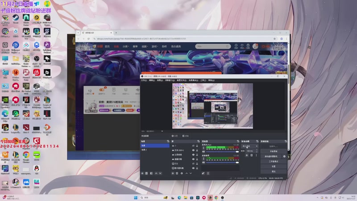Open the 编辑 menu in OBS
This screenshot has width=357, height=201.
point(152,80)
